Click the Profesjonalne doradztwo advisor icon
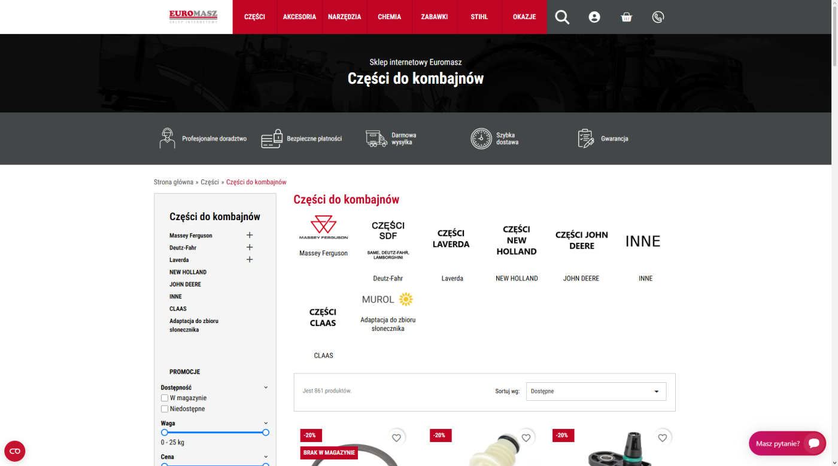Viewport: 838px width, 466px height. coord(168,138)
